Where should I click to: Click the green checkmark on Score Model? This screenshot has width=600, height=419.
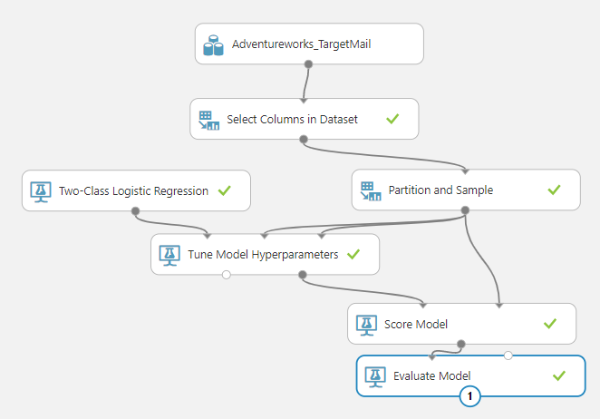click(x=549, y=324)
